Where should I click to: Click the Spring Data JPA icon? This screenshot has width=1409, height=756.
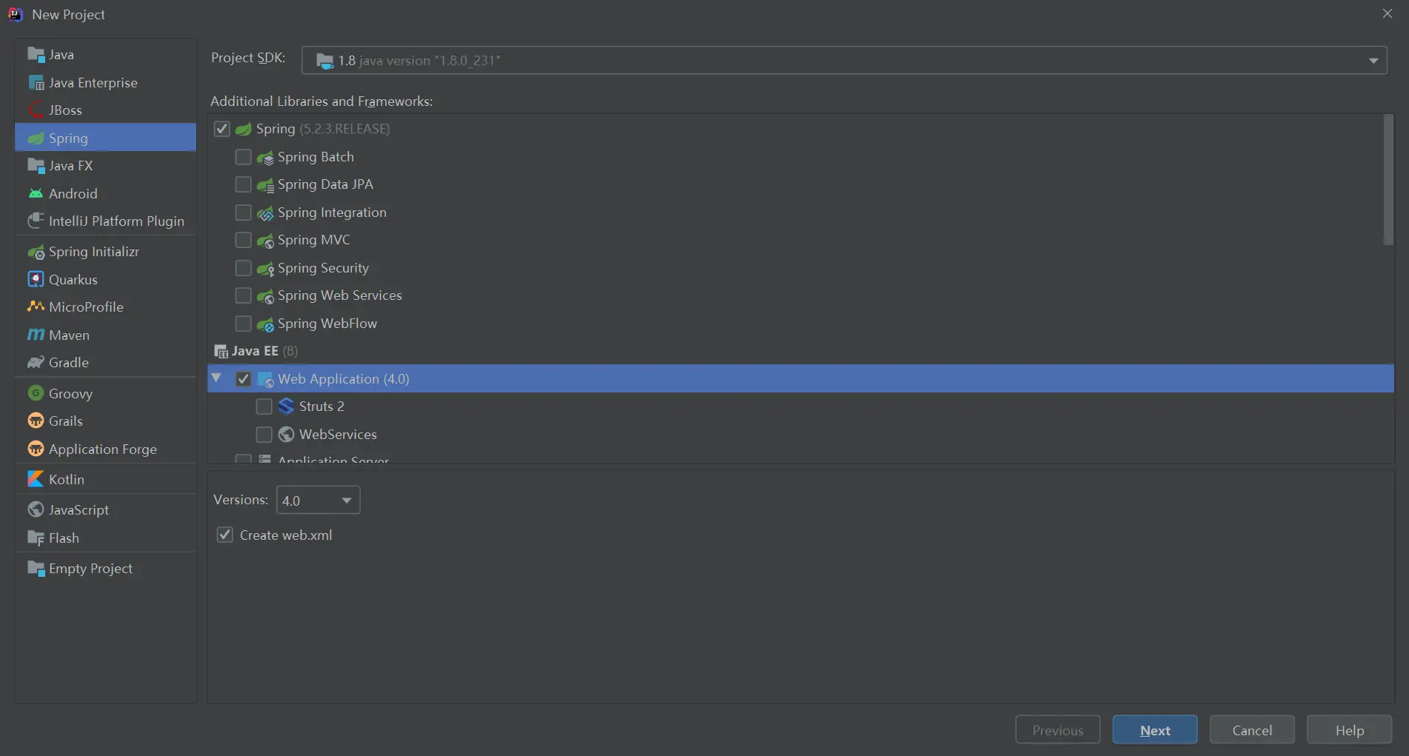point(265,185)
